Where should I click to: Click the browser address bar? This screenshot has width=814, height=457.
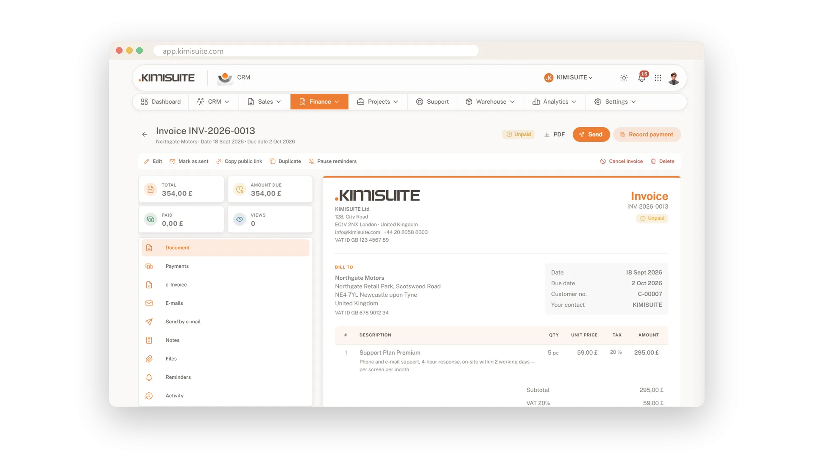tap(316, 51)
